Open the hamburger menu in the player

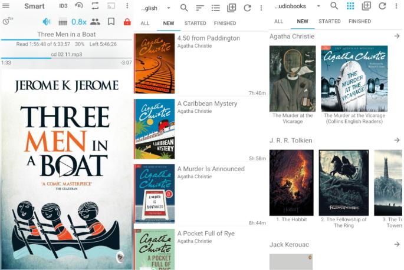coord(6,6)
